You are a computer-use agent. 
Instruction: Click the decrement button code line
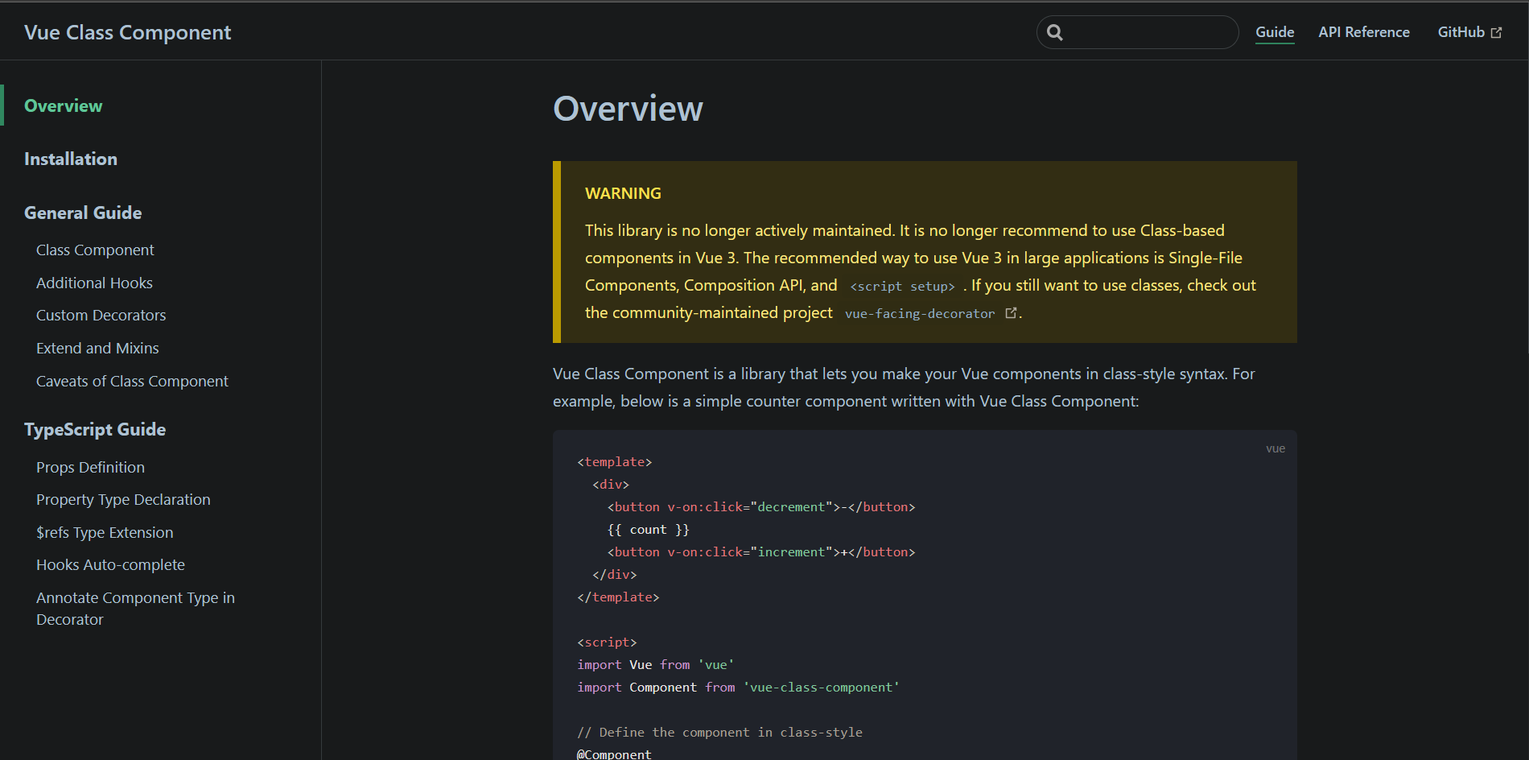761,507
